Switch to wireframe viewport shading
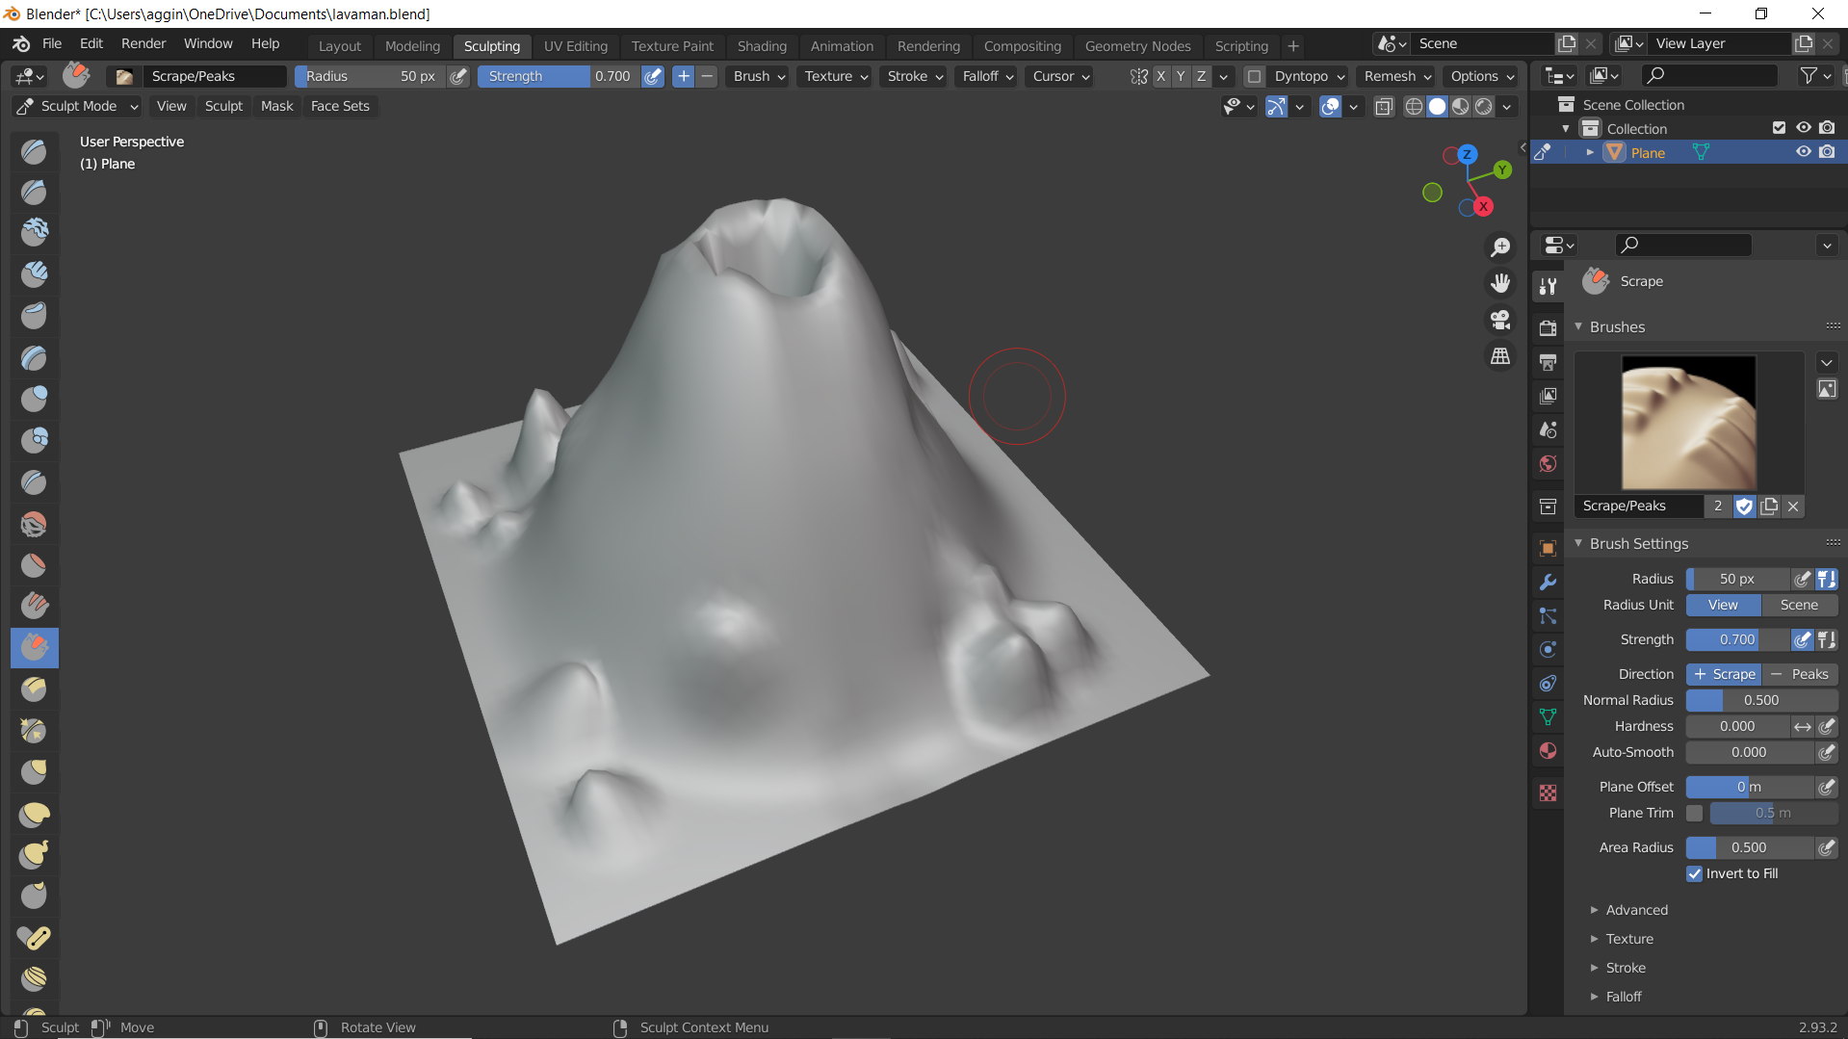This screenshot has height=1039, width=1848. click(1413, 107)
